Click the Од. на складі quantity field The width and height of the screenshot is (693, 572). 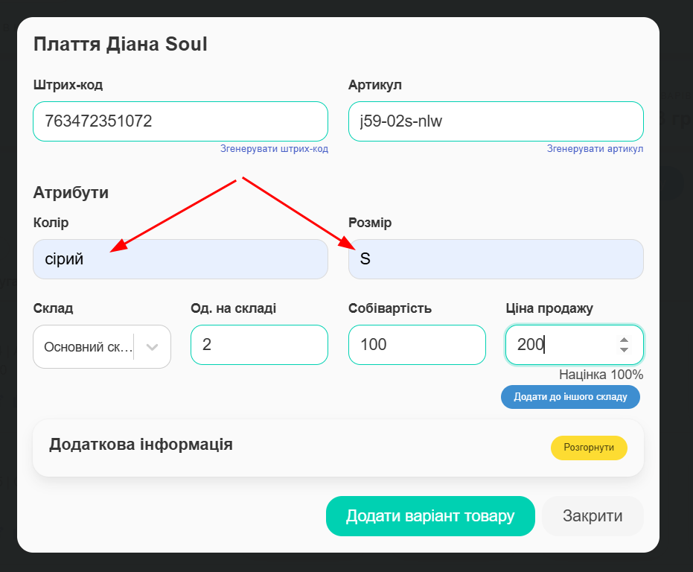[259, 345]
